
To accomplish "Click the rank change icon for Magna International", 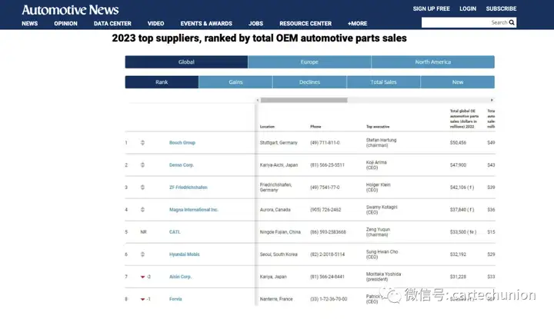I will coord(142,209).
